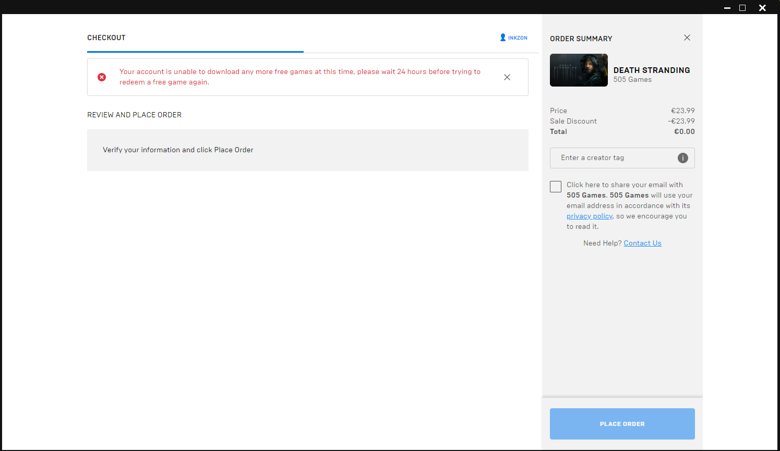Click the -€23.99 sale discount value
This screenshot has width=780, height=451.
tap(681, 121)
